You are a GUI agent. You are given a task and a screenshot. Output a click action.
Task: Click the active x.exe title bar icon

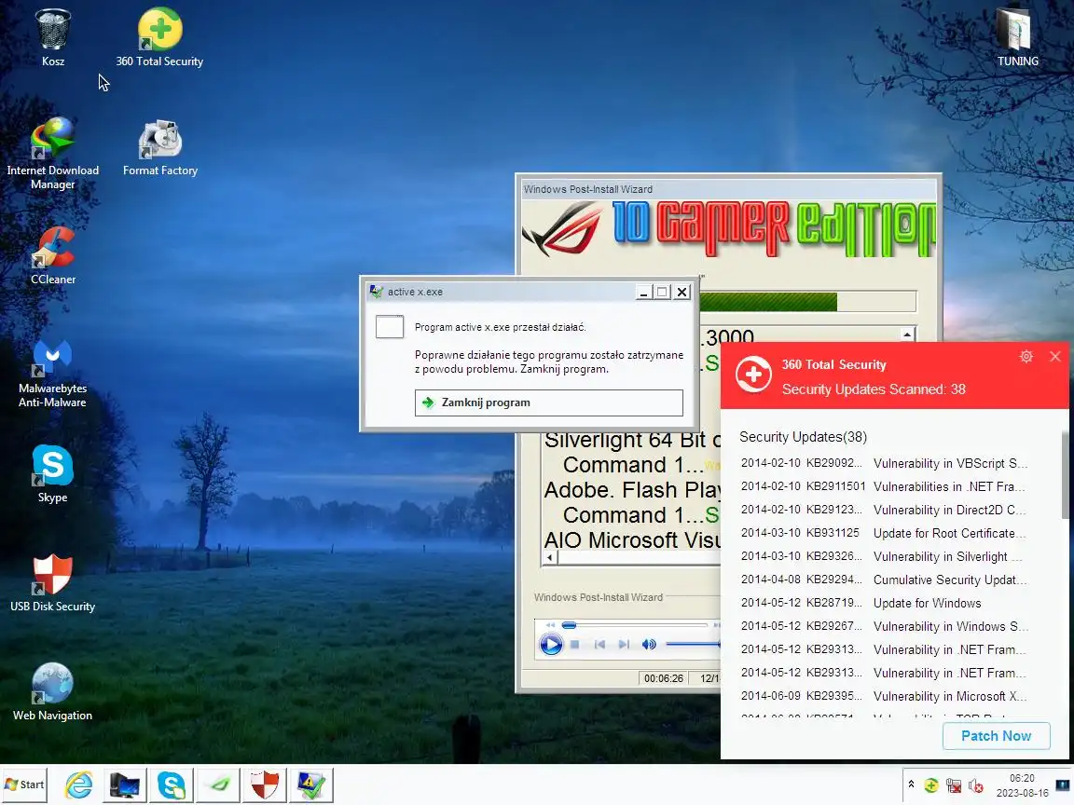[x=376, y=292]
